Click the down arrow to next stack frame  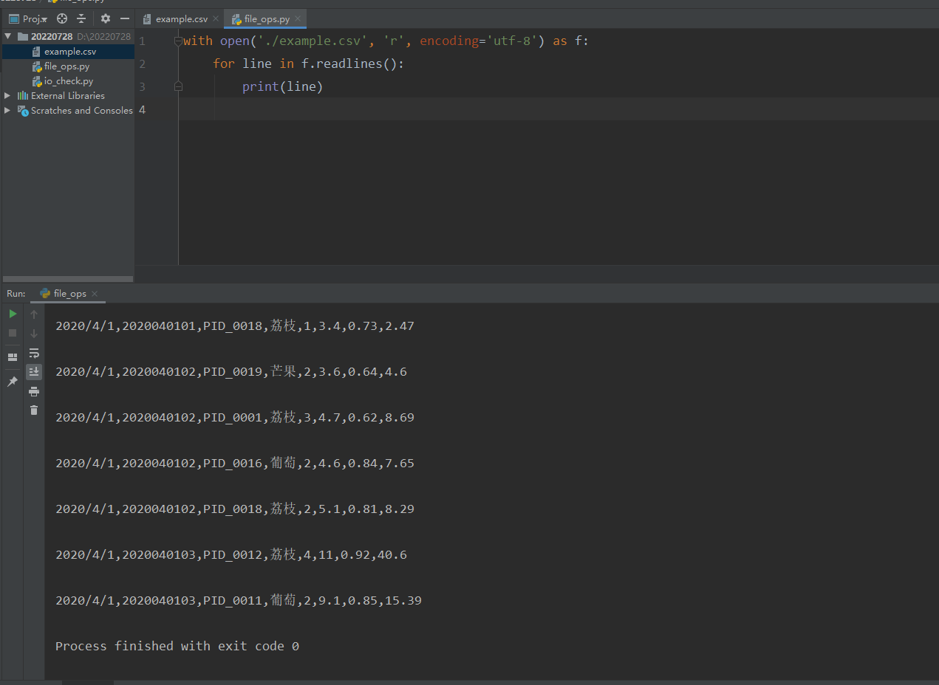click(x=34, y=333)
